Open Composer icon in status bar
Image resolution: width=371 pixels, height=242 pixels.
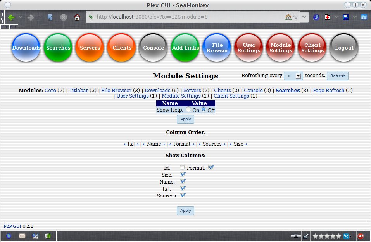pos(35,236)
